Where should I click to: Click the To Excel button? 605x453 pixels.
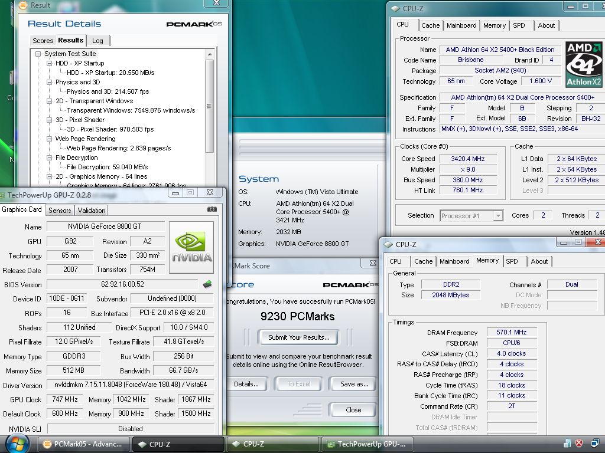[298, 384]
